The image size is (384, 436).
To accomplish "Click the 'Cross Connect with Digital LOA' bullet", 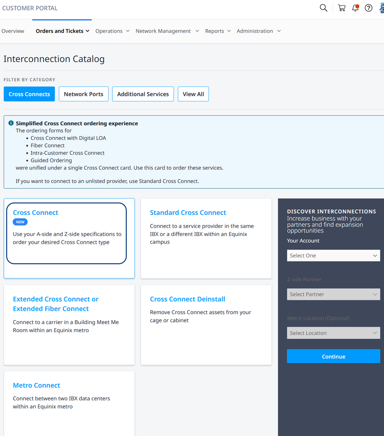I will click(x=68, y=138).
